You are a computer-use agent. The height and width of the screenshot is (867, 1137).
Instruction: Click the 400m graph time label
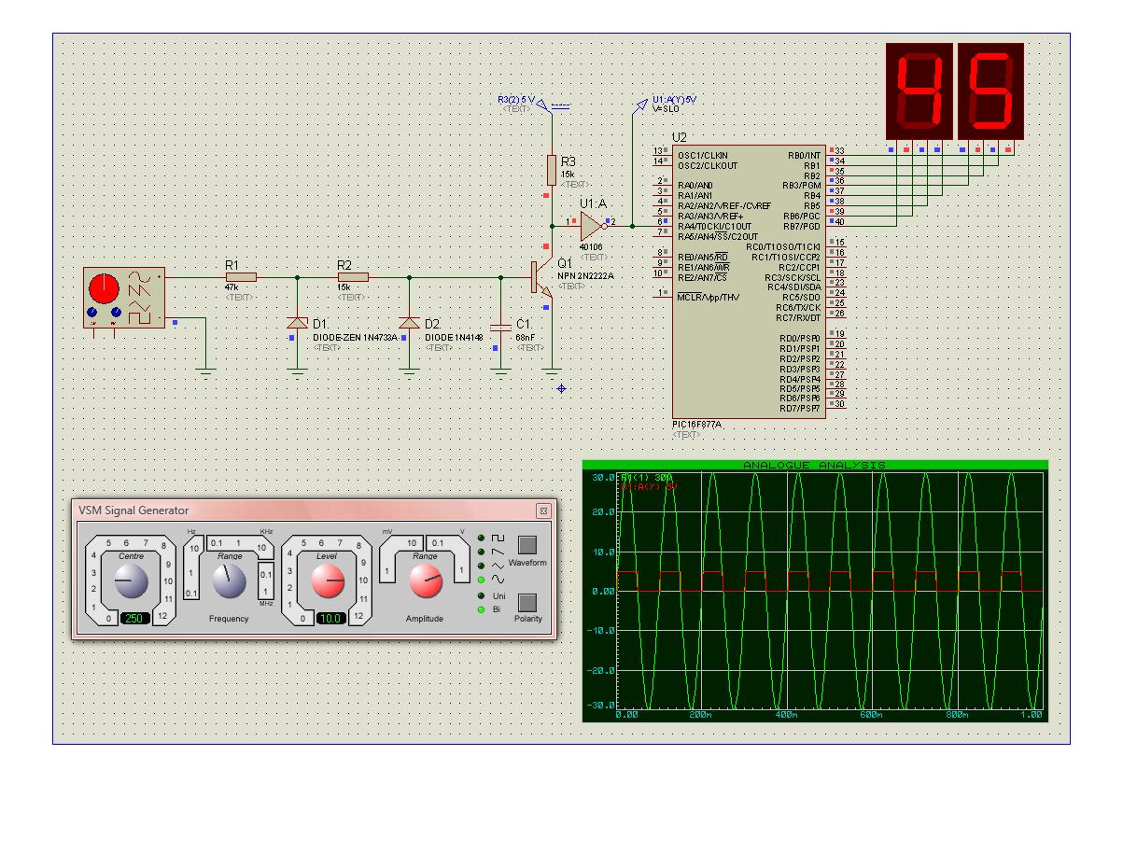[x=786, y=715]
